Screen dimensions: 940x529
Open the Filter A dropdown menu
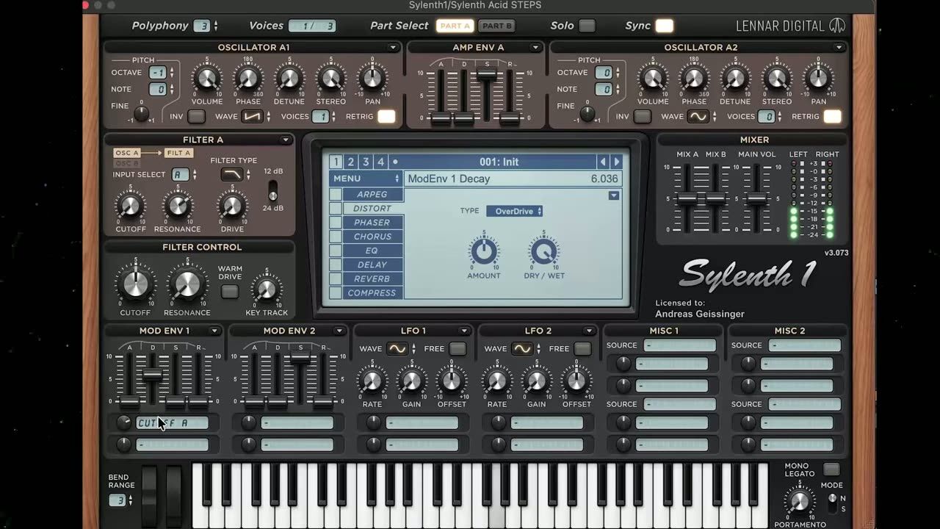[x=286, y=140]
